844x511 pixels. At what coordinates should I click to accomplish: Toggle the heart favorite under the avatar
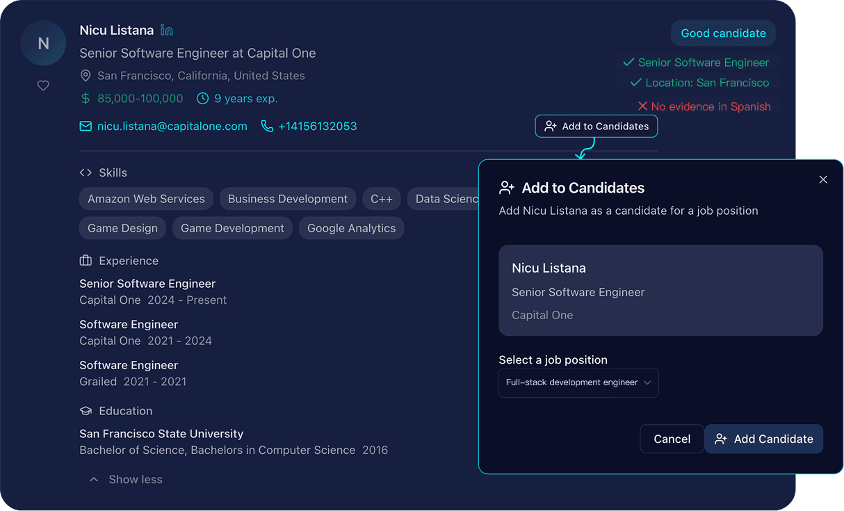pos(43,86)
